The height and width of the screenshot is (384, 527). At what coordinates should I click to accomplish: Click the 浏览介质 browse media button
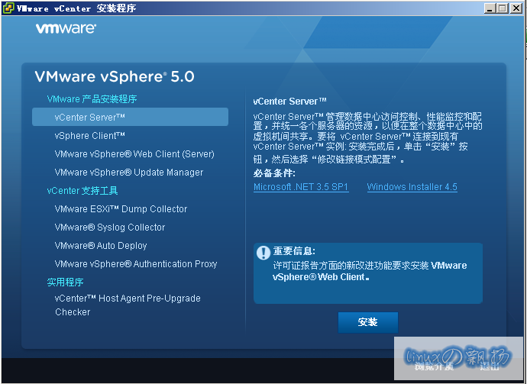[435, 366]
